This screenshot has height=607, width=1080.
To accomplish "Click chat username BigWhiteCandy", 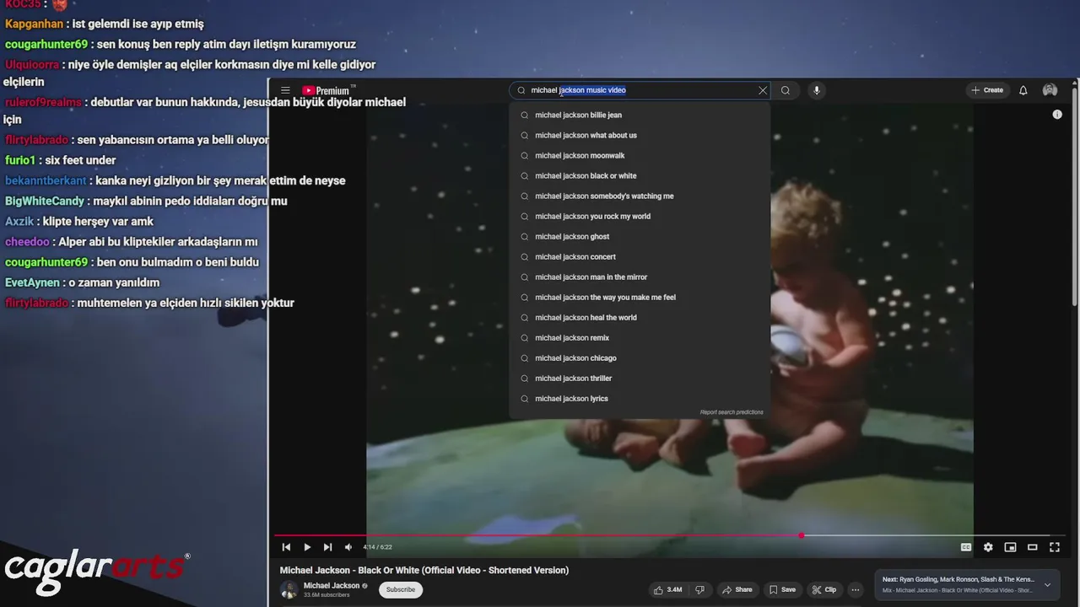I will pos(45,201).
